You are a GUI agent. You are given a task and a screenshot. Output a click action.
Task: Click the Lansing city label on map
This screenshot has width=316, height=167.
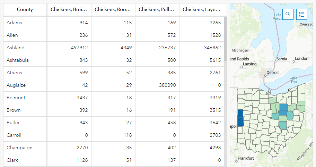click(249, 64)
